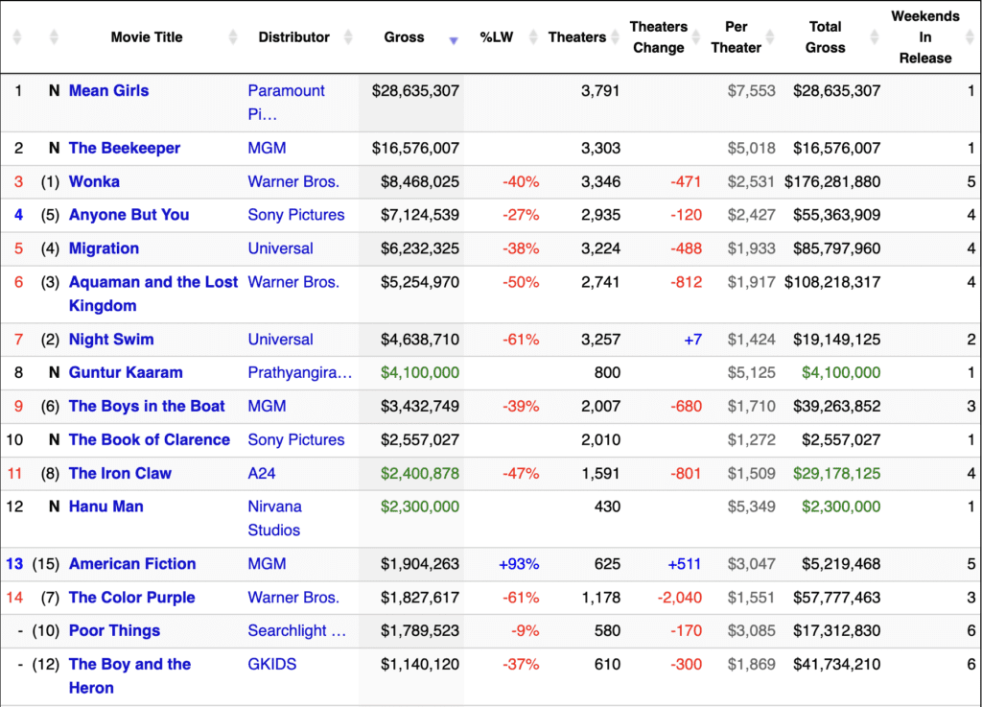Click Universal in the Migration row
This screenshot has height=707, width=982.
point(281,248)
